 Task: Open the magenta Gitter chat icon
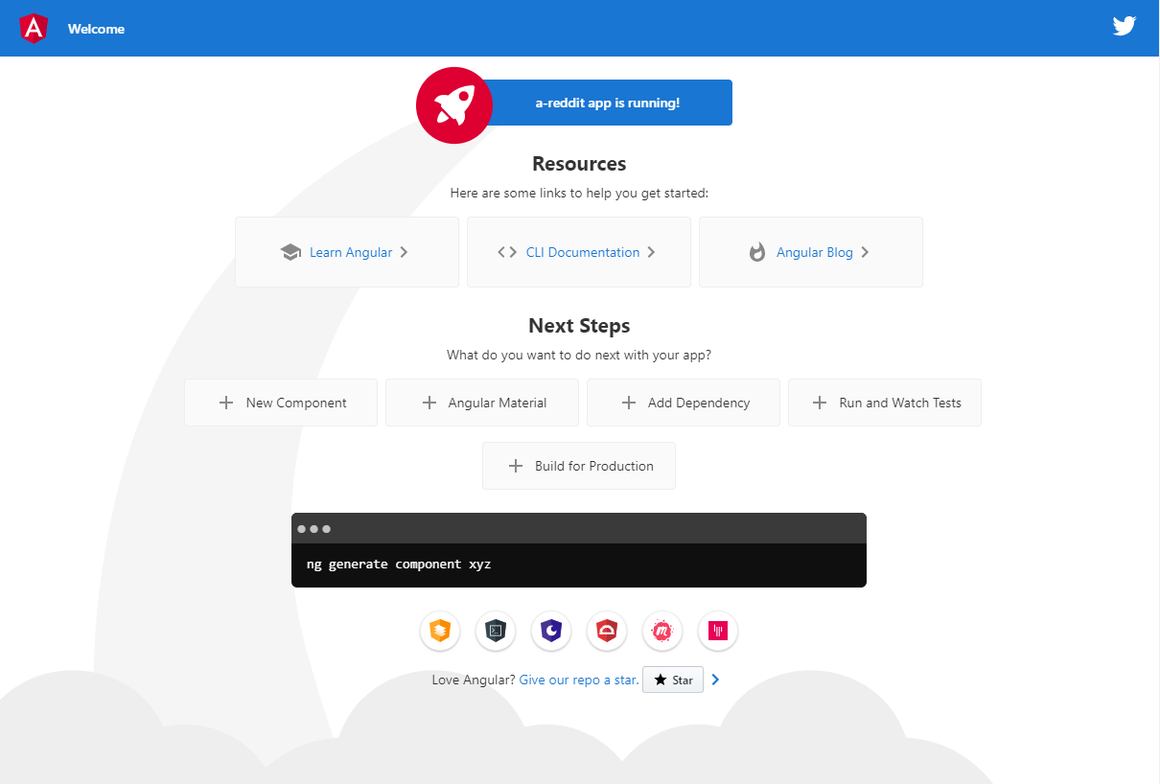(718, 630)
